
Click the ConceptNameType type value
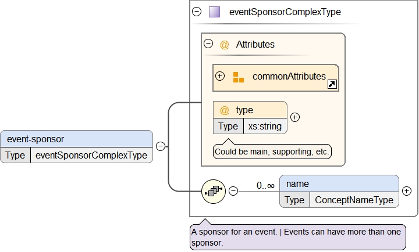coord(354,200)
